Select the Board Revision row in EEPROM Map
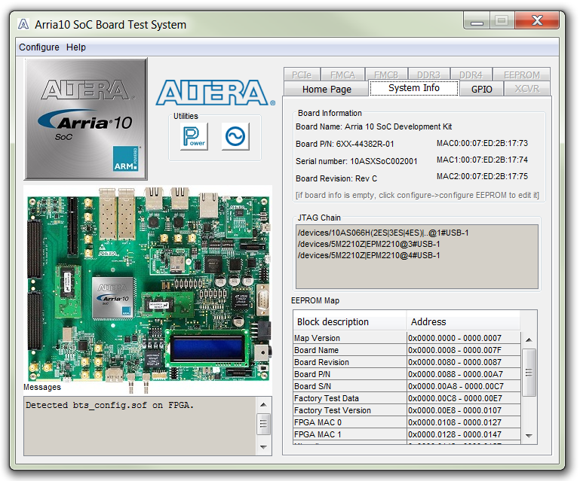This screenshot has width=580, height=481. tap(349, 362)
